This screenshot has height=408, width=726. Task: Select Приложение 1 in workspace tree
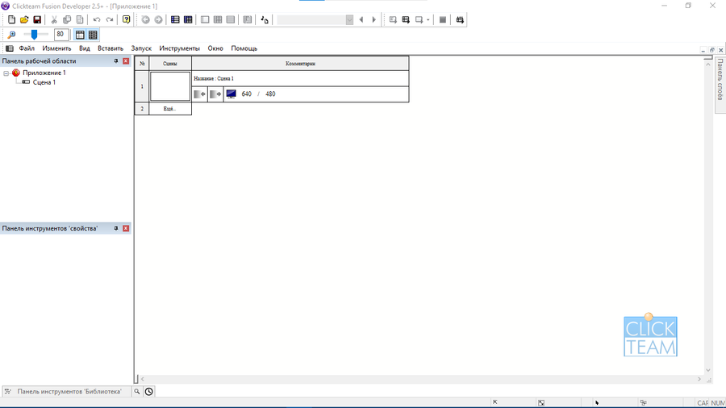(44, 73)
